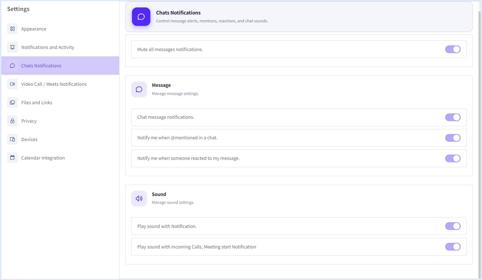Toggle notify when @mentioned in a chat

click(x=453, y=138)
